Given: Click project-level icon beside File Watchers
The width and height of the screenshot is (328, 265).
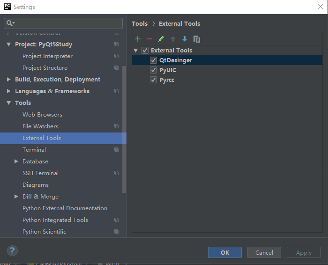Looking at the screenshot, I should pos(117,126).
